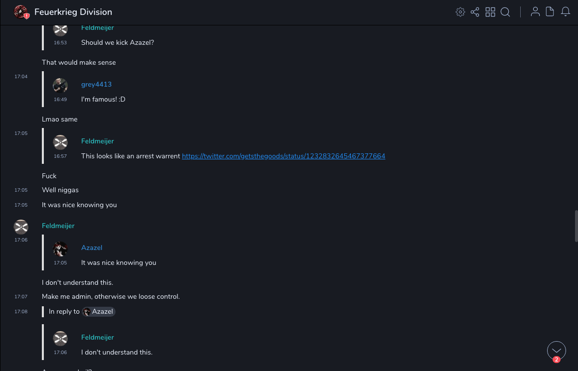Click the Azazel mention pill
The image size is (578, 371).
click(x=99, y=312)
